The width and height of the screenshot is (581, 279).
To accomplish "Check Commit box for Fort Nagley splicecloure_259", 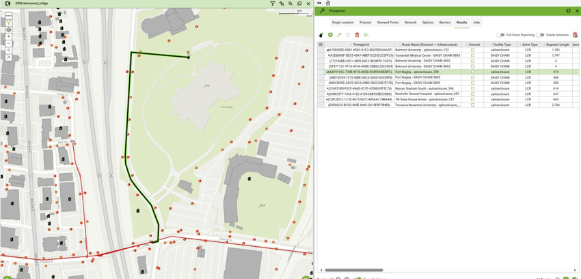I will (472, 72).
